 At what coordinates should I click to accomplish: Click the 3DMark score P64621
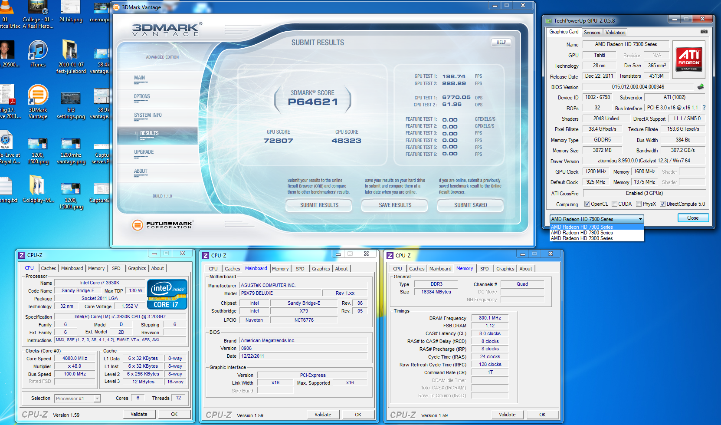[x=312, y=102]
